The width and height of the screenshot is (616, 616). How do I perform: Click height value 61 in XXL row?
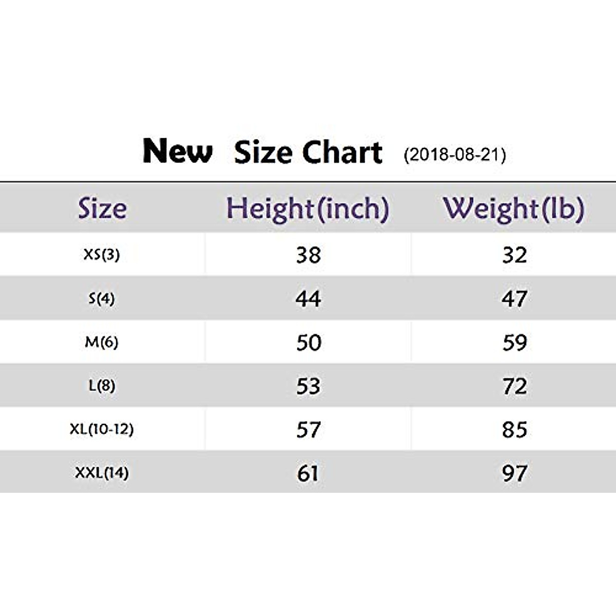pos(308,473)
